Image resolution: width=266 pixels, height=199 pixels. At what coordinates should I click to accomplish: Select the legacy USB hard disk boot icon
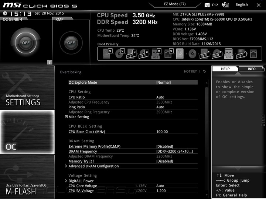[205, 54]
